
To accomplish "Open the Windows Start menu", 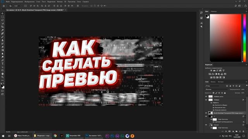I will point(3,136).
